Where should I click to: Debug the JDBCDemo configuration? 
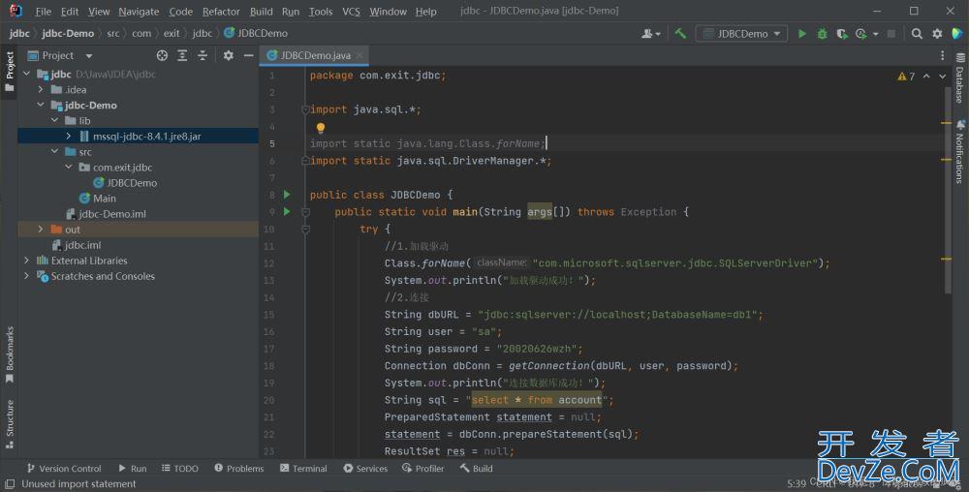tap(822, 33)
